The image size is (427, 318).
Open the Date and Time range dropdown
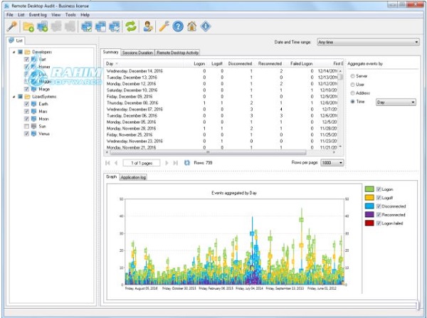[x=368, y=42]
